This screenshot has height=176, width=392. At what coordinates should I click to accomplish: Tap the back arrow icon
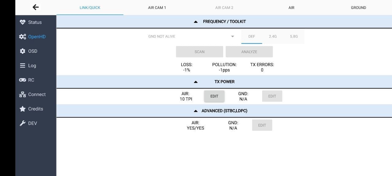36,7
